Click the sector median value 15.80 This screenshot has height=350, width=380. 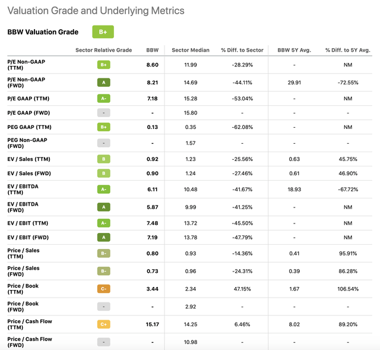coord(191,113)
